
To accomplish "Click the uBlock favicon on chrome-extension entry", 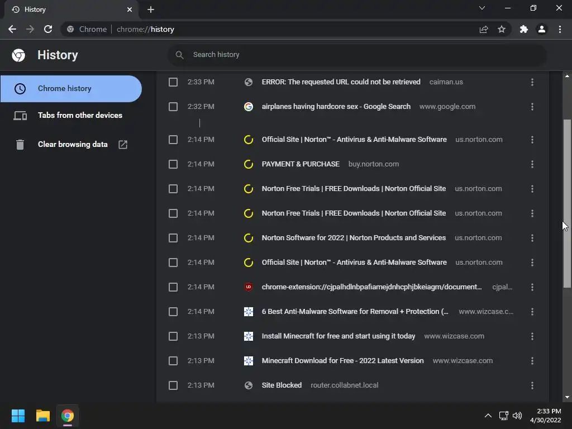I will 249,287.
